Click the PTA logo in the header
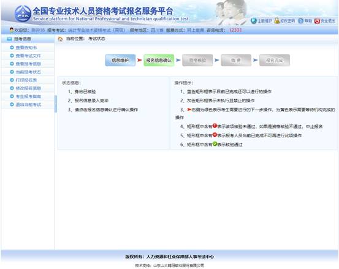Screen dimensions: 339x269 pyautogui.click(x=23, y=13)
